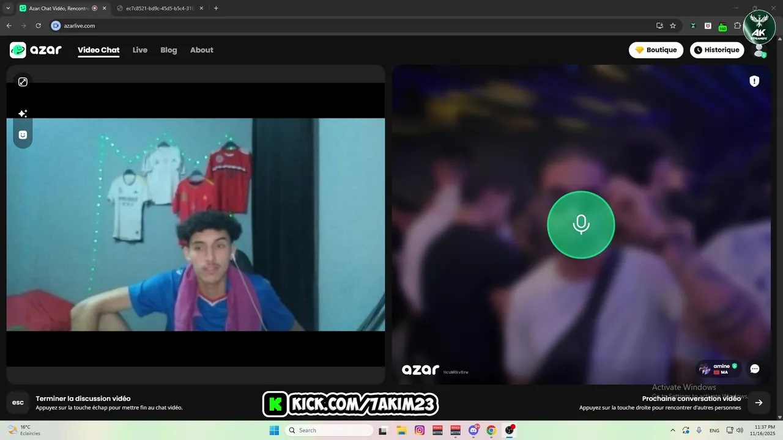
Task: Click the tray microphone icon
Action: point(699,430)
